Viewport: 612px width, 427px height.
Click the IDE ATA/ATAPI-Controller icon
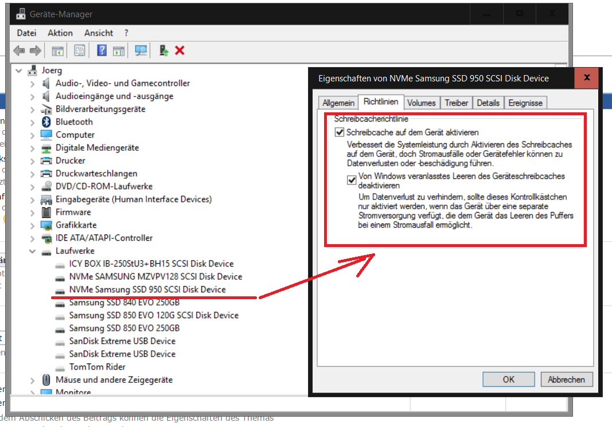pyautogui.click(x=46, y=238)
